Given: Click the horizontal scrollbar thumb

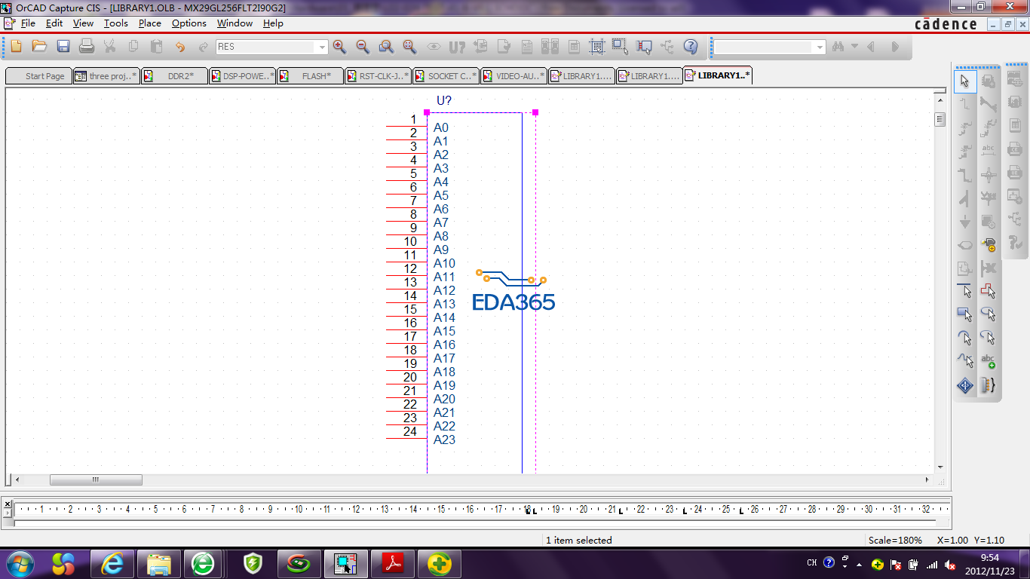Looking at the screenshot, I should 96,479.
